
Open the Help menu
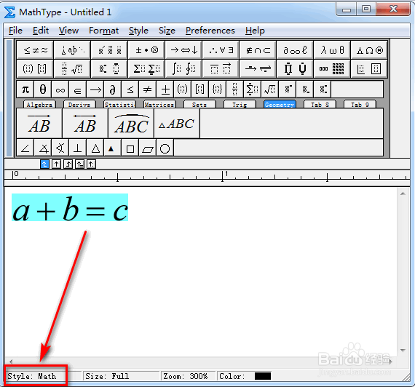255,31
